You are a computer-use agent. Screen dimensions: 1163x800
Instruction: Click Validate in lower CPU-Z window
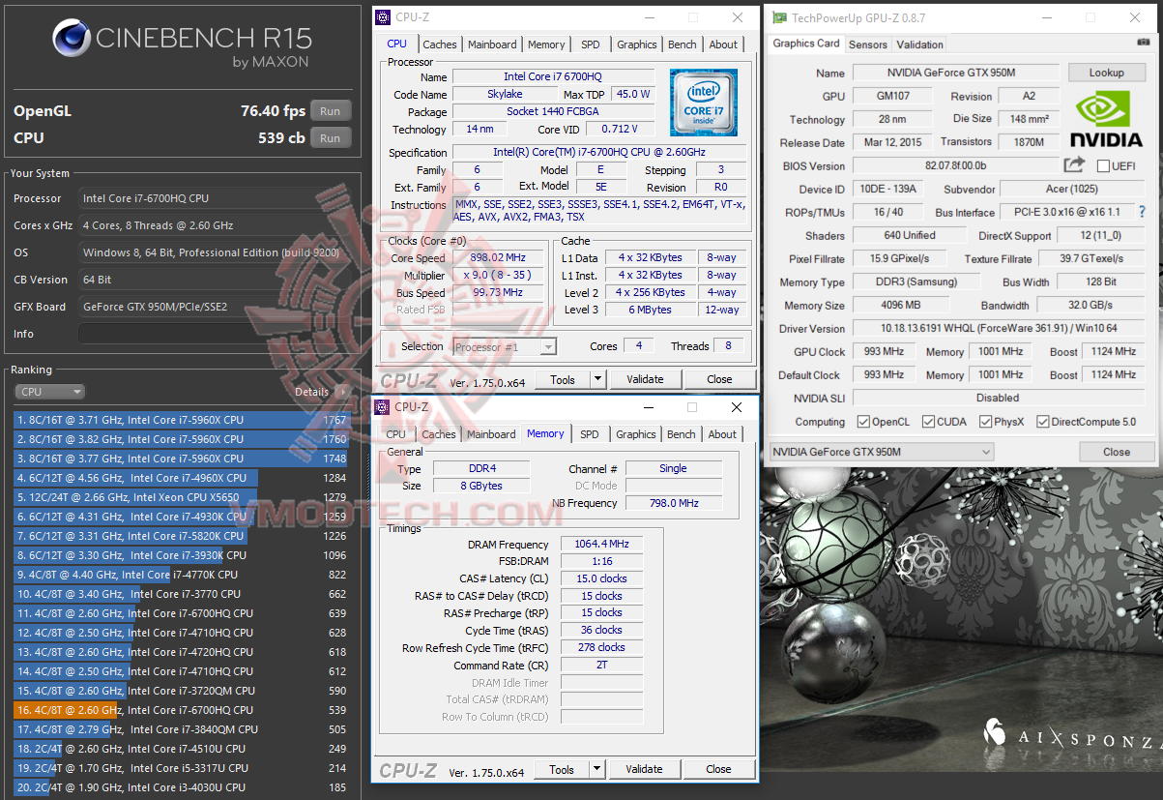644,769
